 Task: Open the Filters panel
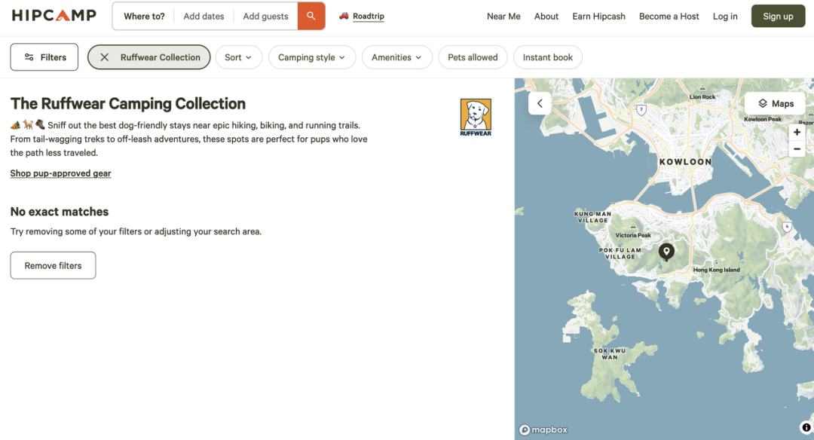click(x=44, y=57)
